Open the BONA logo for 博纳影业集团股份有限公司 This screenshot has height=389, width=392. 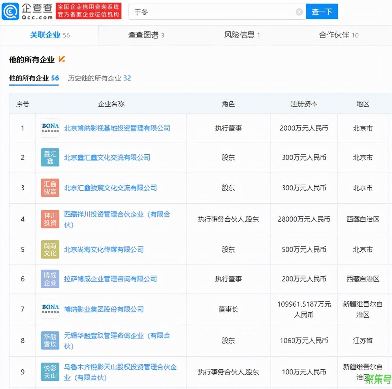point(50,309)
